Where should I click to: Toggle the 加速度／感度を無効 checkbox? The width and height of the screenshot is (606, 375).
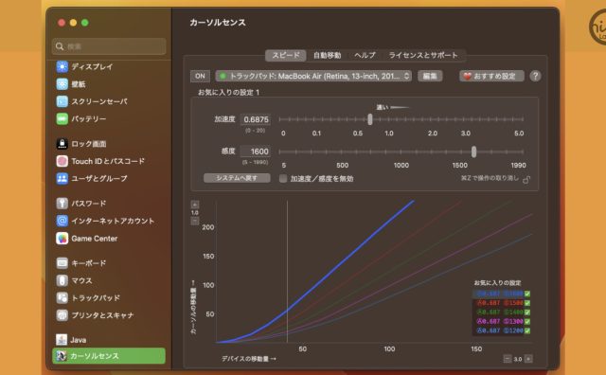tap(283, 179)
